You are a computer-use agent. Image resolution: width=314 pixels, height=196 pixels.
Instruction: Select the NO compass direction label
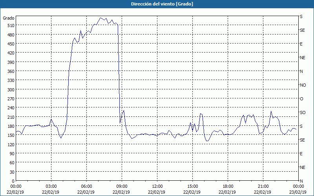303,85
